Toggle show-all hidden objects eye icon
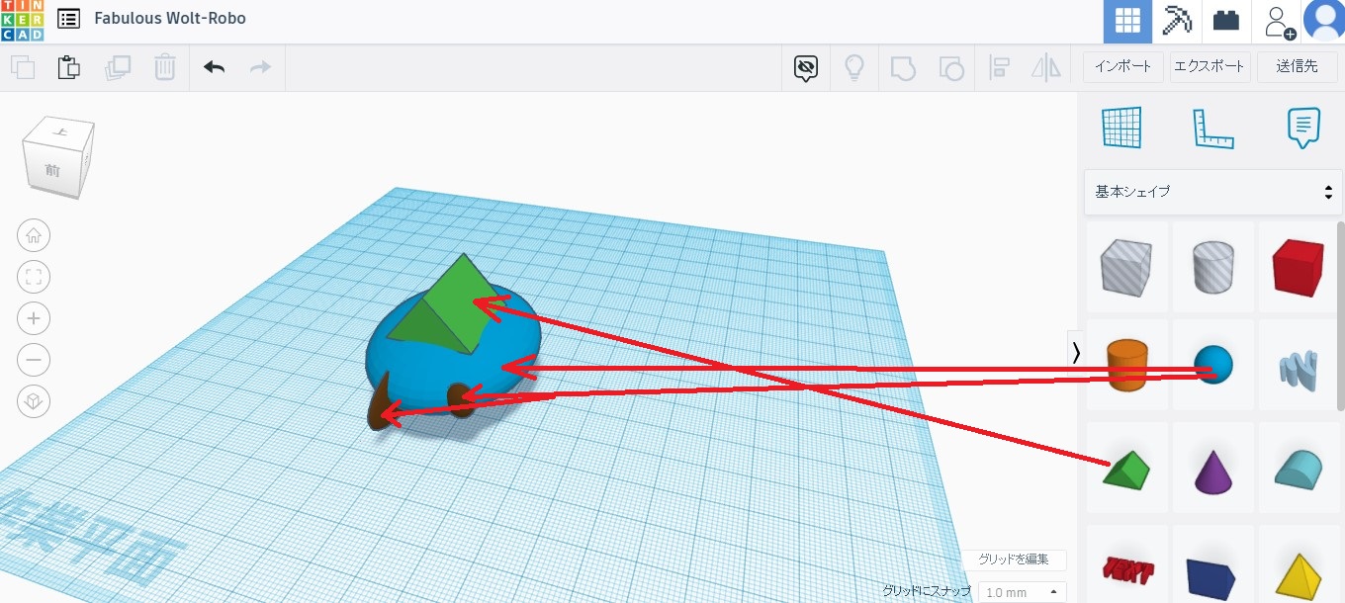The height and width of the screenshot is (603, 1345). (806, 67)
